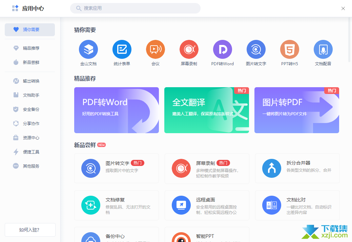
Task: Open the 文档修复 card title
Action: (115, 200)
